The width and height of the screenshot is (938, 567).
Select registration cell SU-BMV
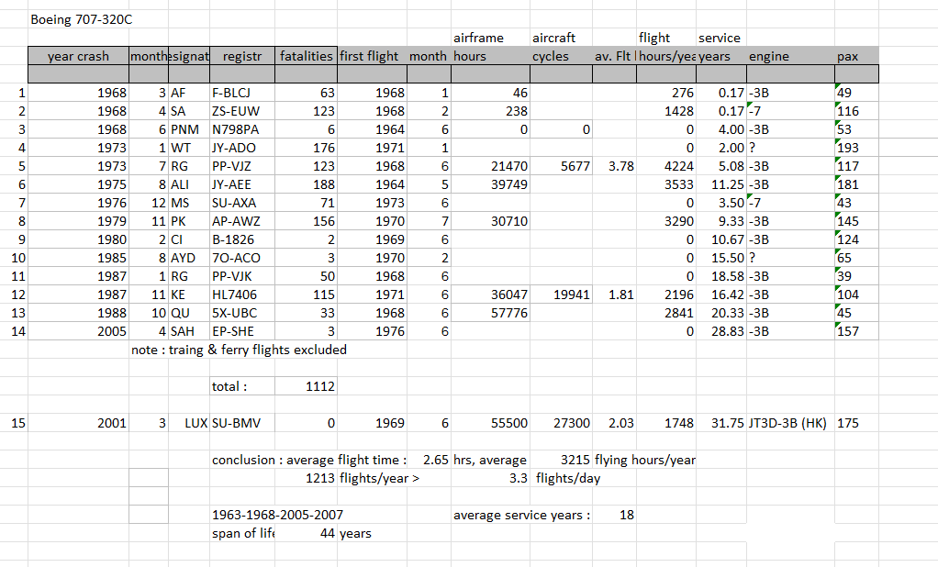pos(242,424)
